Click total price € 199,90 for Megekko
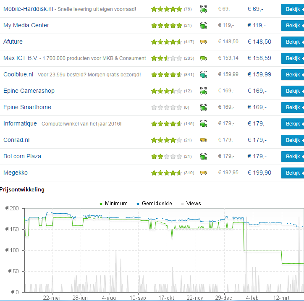304x301 pixels. point(259,173)
